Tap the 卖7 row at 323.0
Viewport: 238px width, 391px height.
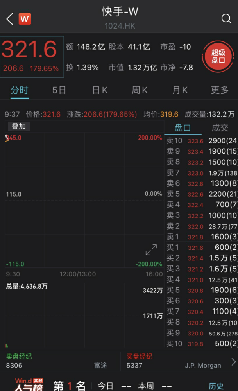tap(202, 173)
